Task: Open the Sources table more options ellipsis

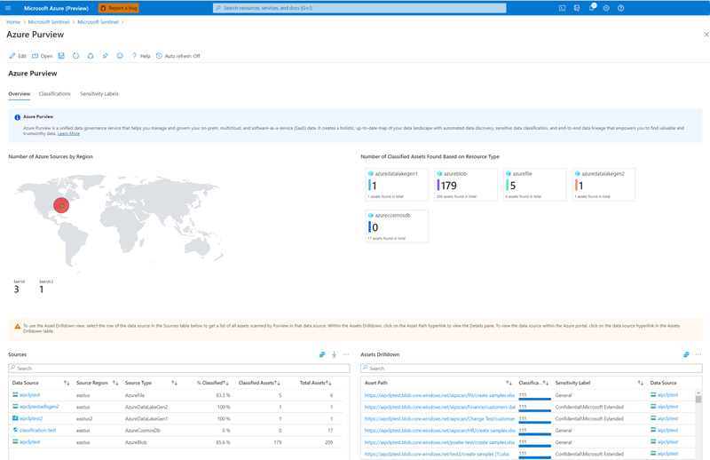Action: 346,354
